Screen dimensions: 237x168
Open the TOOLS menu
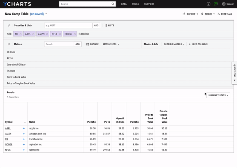tap(135, 4)
